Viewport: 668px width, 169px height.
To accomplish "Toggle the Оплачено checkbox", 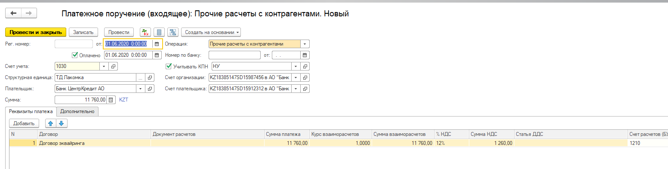I will (75, 55).
